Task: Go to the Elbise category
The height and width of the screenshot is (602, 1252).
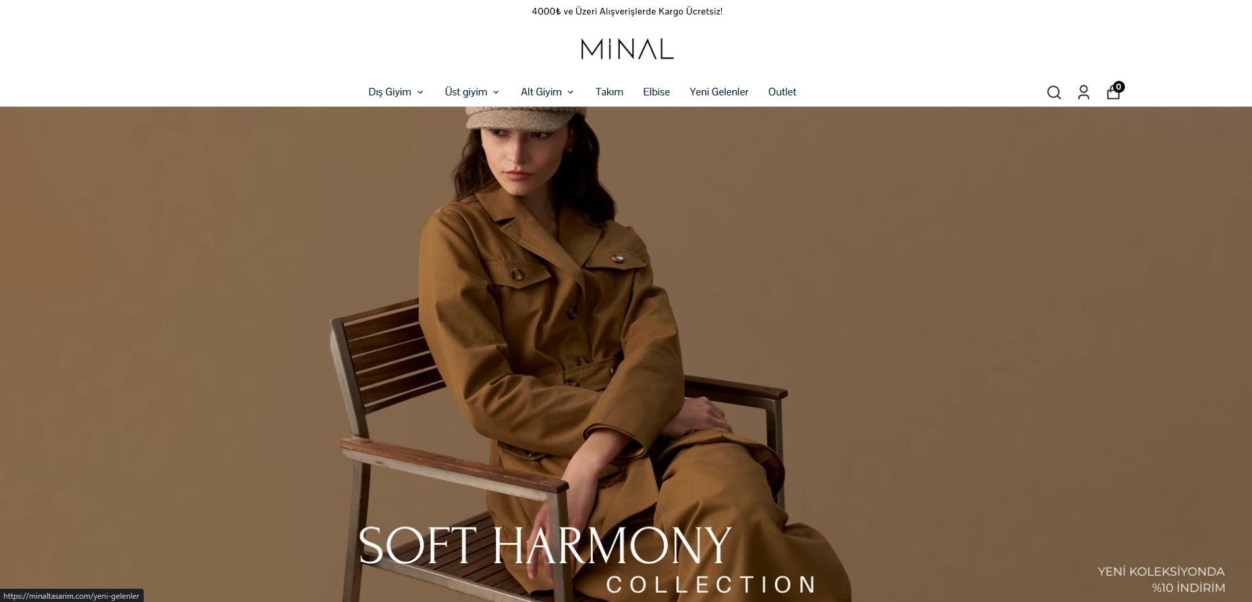Action: (657, 92)
